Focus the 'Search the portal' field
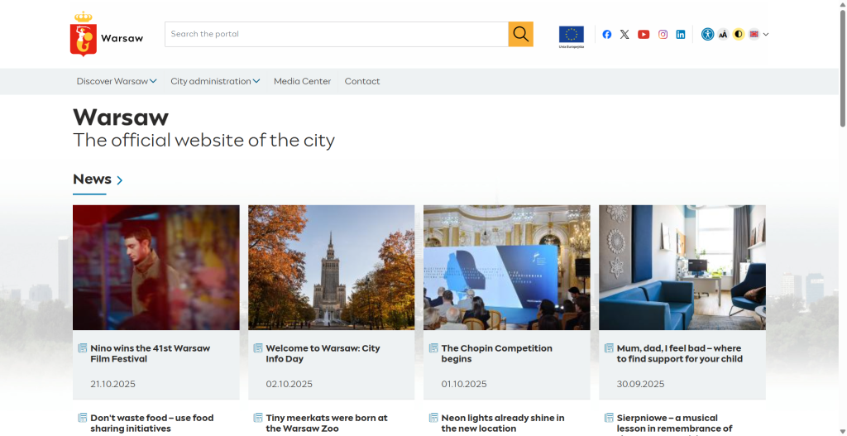Image resolution: width=847 pixels, height=436 pixels. [336, 34]
